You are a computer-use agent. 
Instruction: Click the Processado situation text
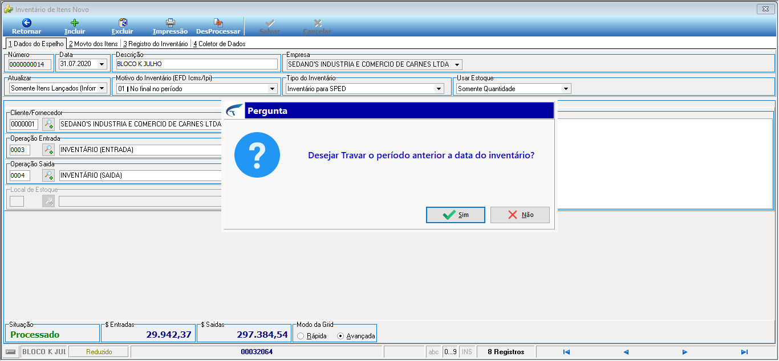click(35, 335)
